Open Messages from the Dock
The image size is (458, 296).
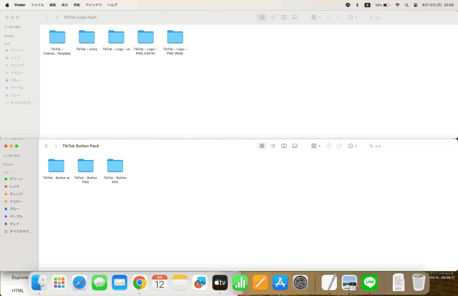coord(99,283)
